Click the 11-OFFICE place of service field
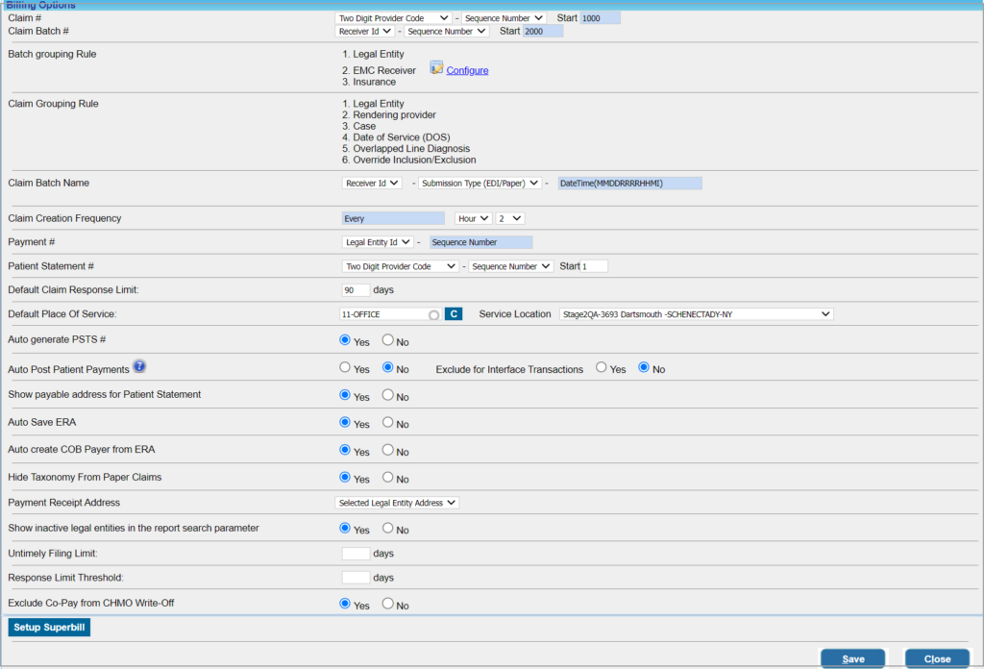 coord(390,314)
